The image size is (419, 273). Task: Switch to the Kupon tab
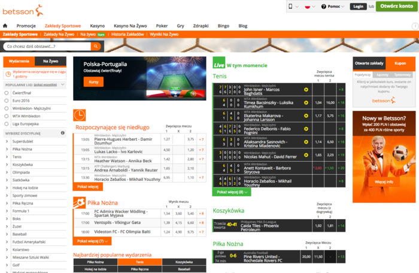click(x=400, y=63)
